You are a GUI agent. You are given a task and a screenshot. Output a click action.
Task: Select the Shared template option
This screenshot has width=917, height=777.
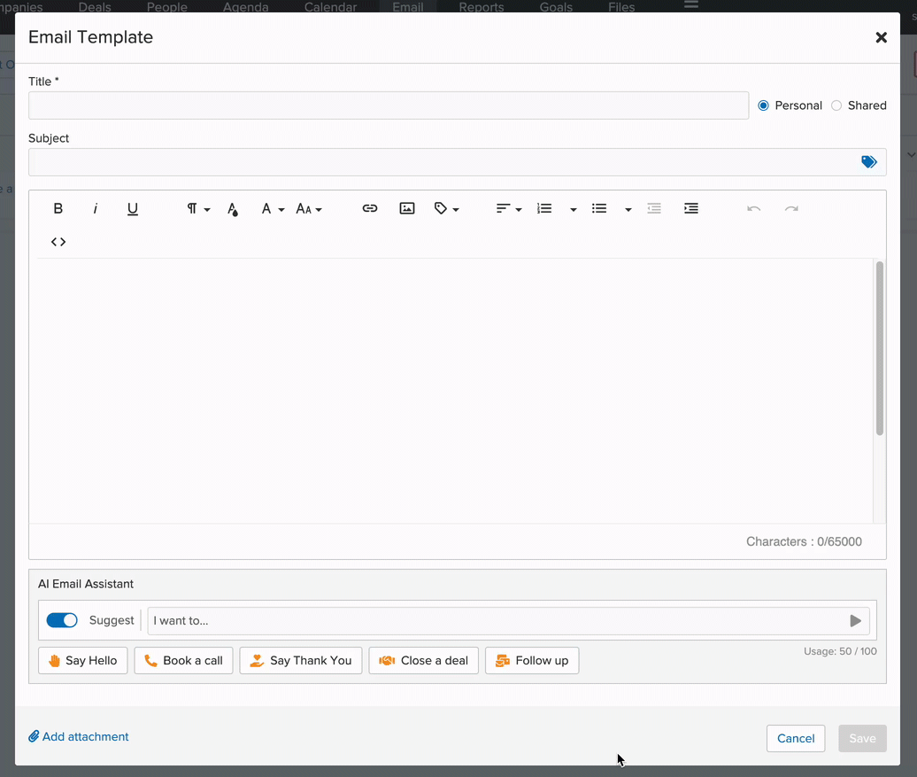(x=836, y=105)
